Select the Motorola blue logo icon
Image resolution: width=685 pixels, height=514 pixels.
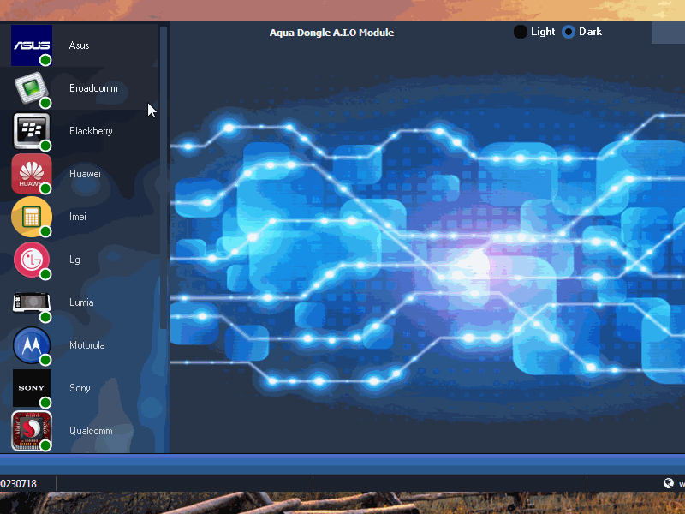pyautogui.click(x=32, y=345)
